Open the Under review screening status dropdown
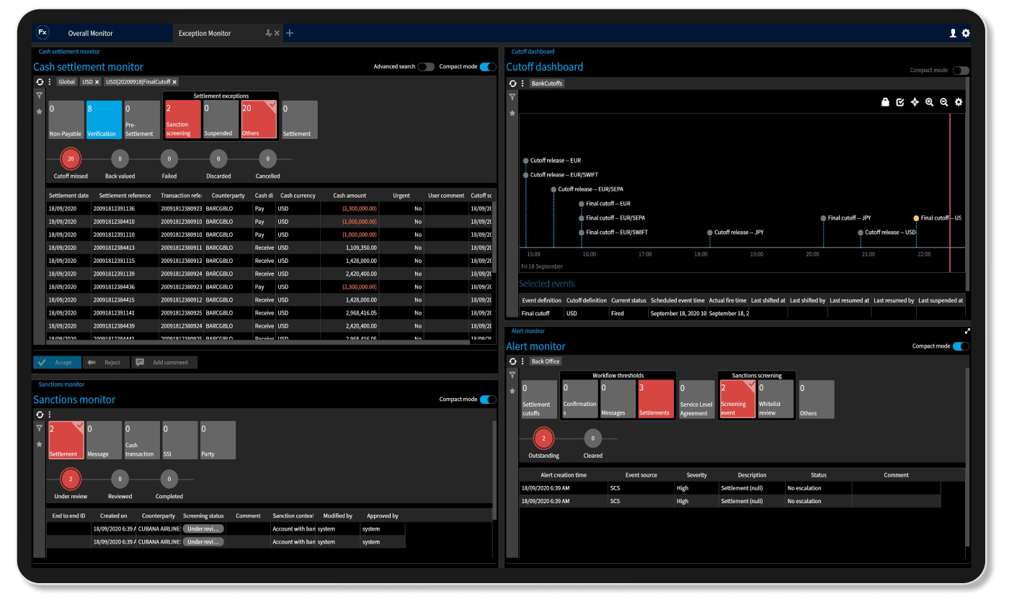This screenshot has height=604, width=1009. [204, 528]
